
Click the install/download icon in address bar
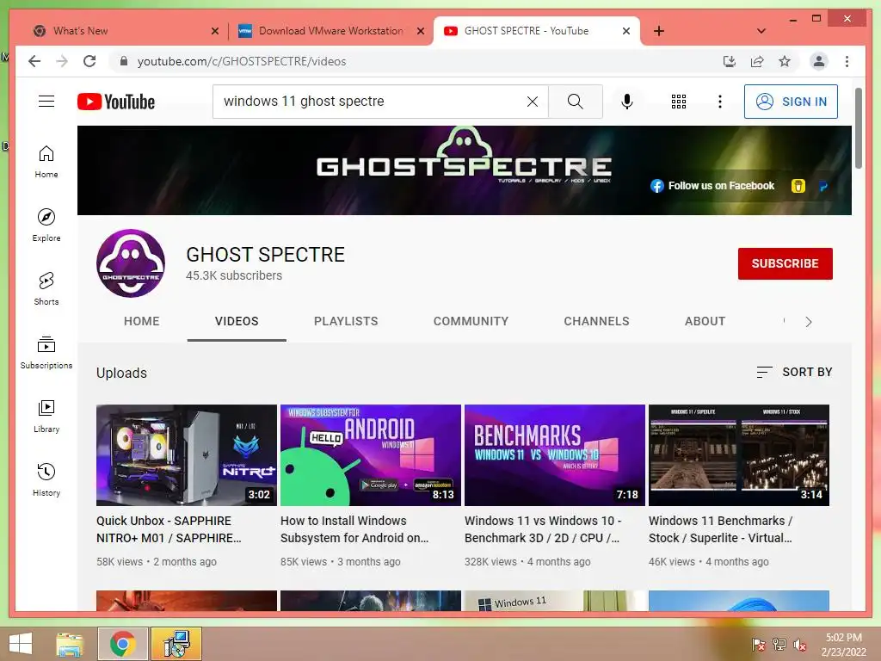pyautogui.click(x=730, y=61)
